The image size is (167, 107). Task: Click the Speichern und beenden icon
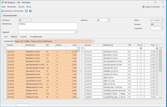tap(2, 11)
